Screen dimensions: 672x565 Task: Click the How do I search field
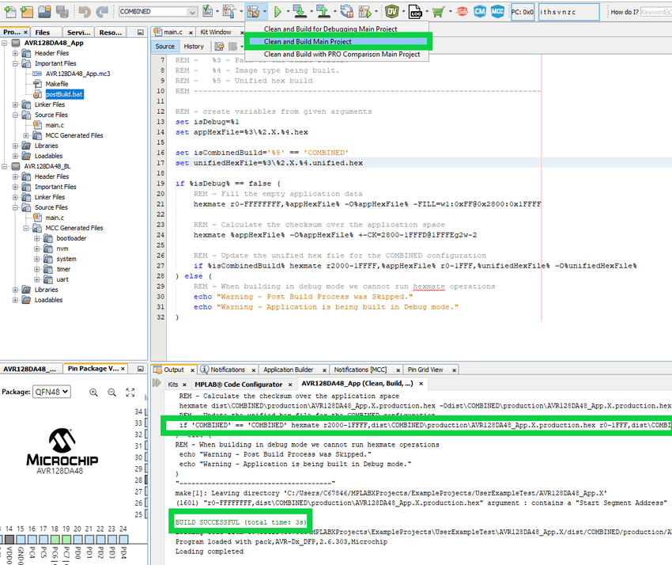(x=655, y=12)
